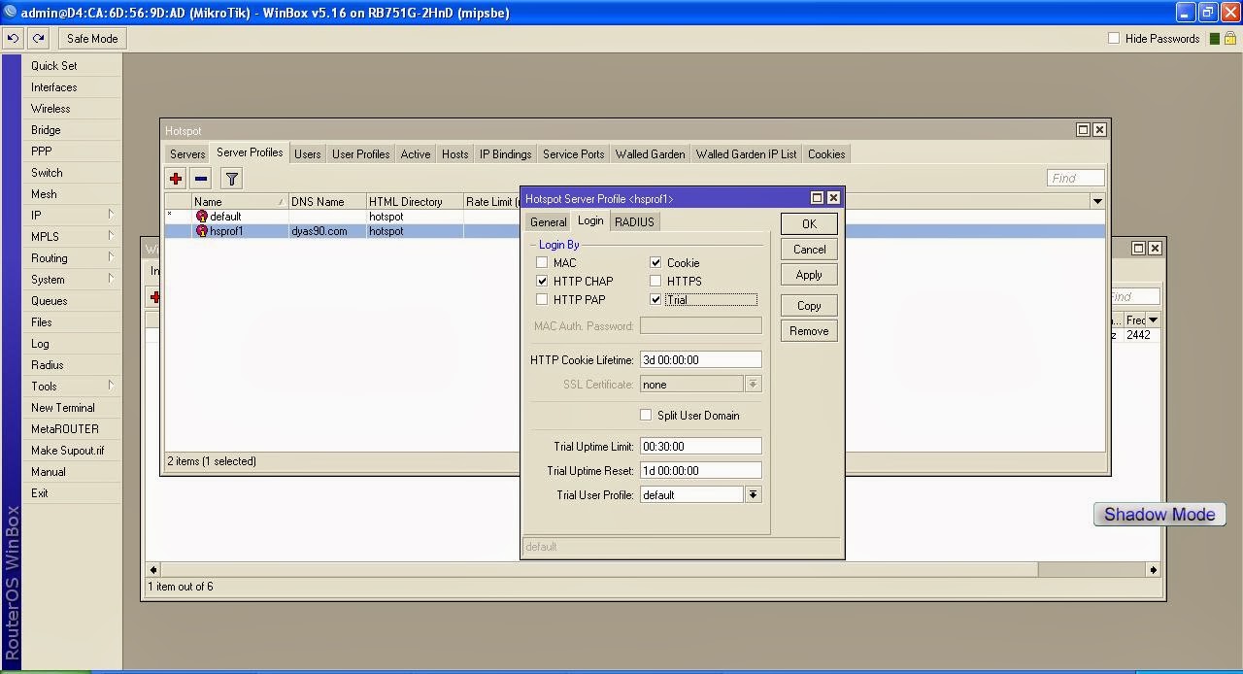Click scroll right arrow in rear window
Image resolution: width=1243 pixels, height=674 pixels.
(1153, 570)
